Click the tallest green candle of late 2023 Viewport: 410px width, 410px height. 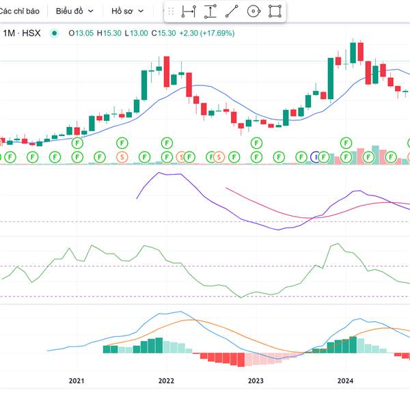coord(331,79)
